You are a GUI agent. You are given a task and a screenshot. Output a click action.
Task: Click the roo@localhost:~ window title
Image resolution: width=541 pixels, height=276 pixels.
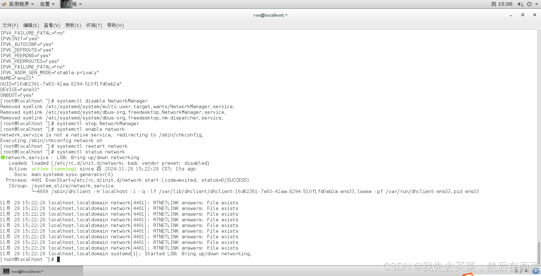point(270,15)
